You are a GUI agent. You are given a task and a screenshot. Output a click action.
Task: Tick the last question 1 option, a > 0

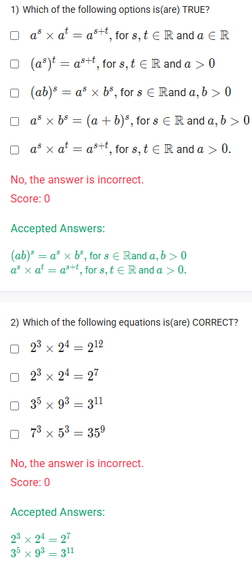[x=14, y=150]
